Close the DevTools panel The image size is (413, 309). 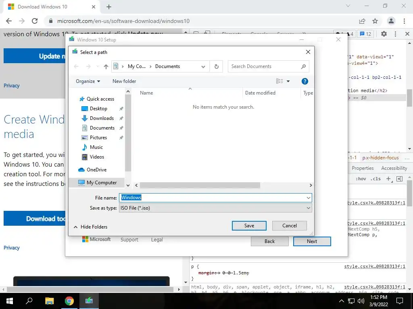click(407, 34)
